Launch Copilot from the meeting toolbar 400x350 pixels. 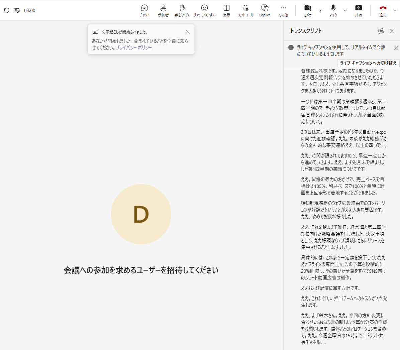[265, 10]
